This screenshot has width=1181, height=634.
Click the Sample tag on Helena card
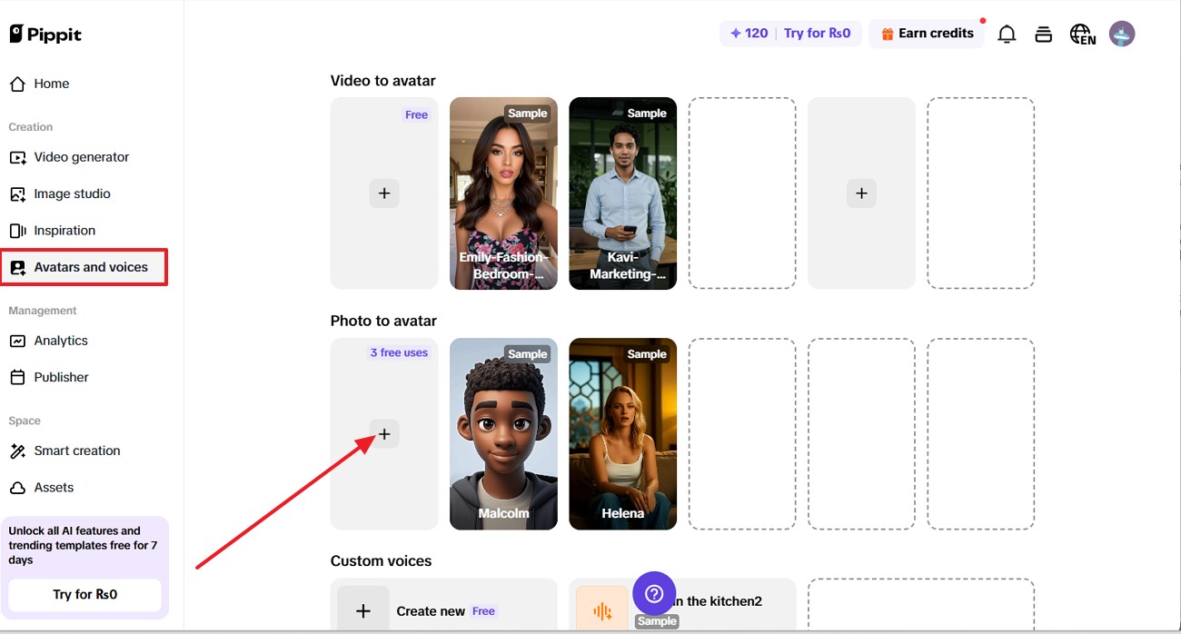tap(647, 354)
